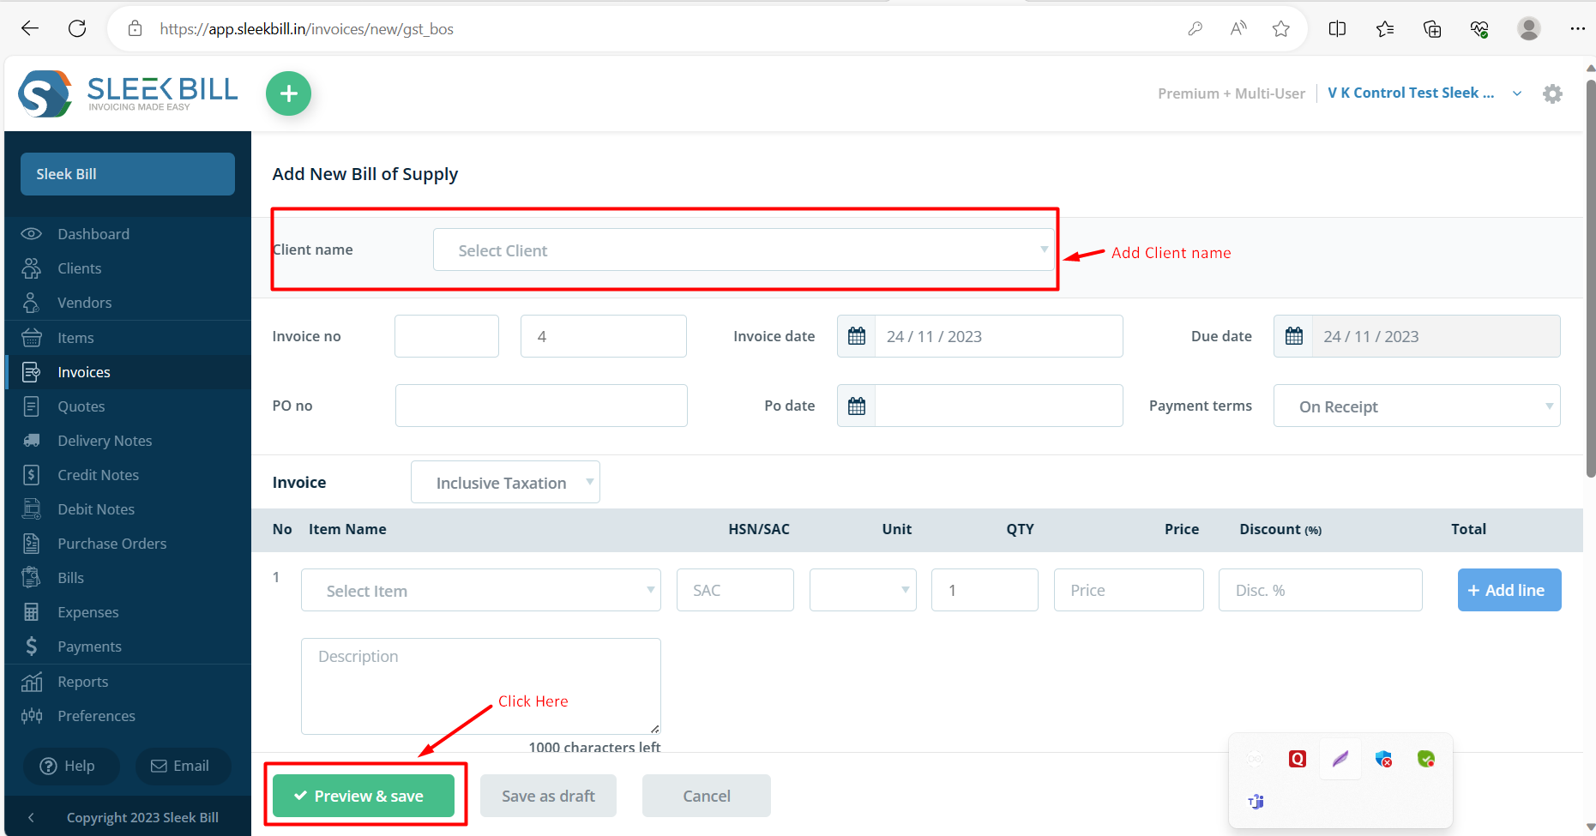Click the green plus quick-add button
1596x836 pixels.
[x=288, y=93]
